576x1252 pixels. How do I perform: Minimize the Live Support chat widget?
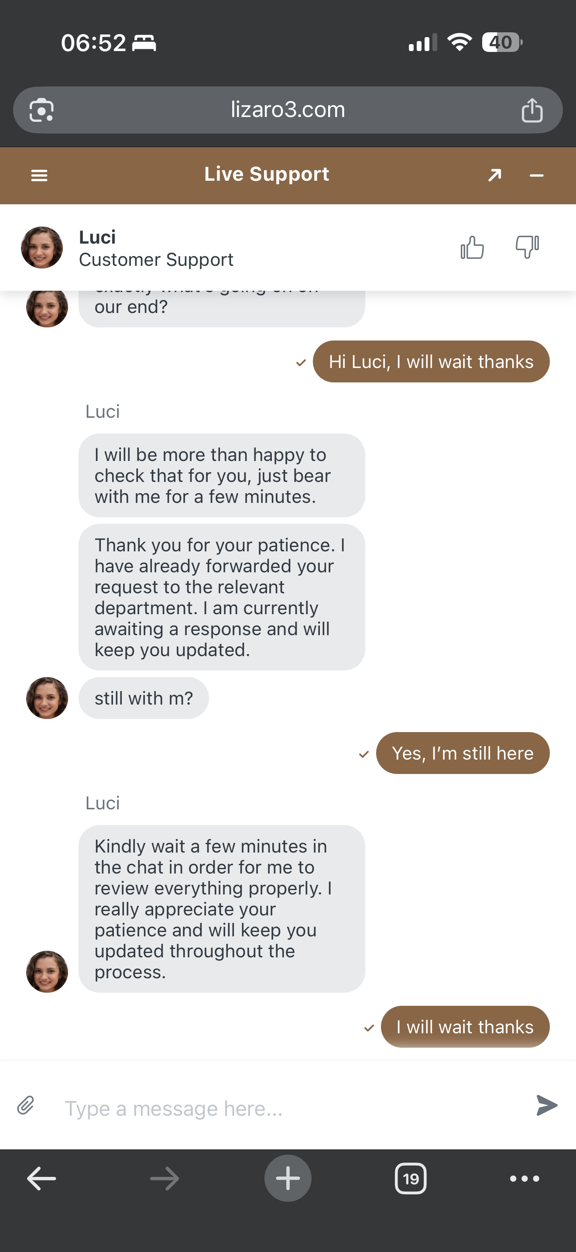pos(536,175)
